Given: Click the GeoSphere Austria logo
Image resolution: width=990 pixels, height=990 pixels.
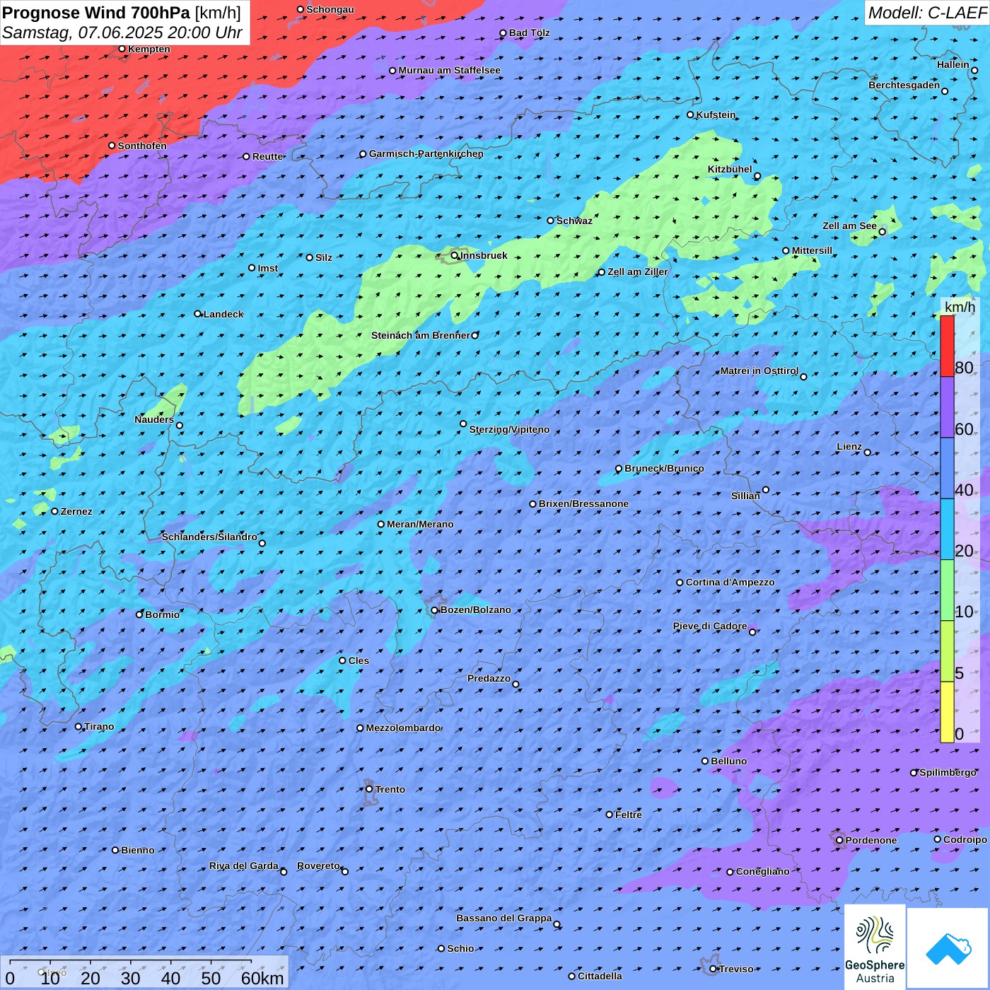Looking at the screenshot, I should 875,948.
